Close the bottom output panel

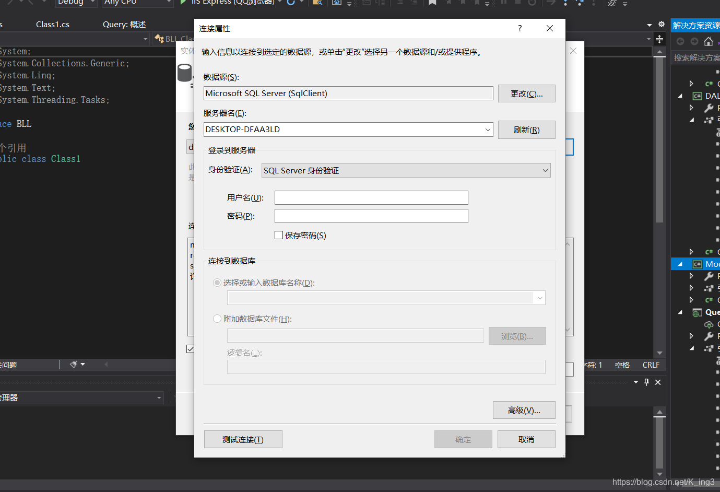(658, 382)
